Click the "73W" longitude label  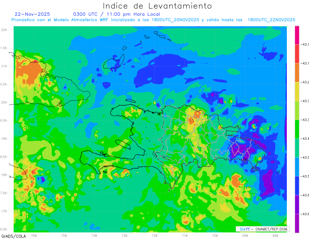(x=124, y=236)
